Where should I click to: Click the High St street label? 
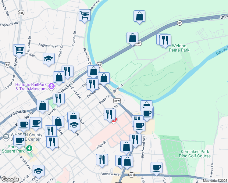click(101, 145)
